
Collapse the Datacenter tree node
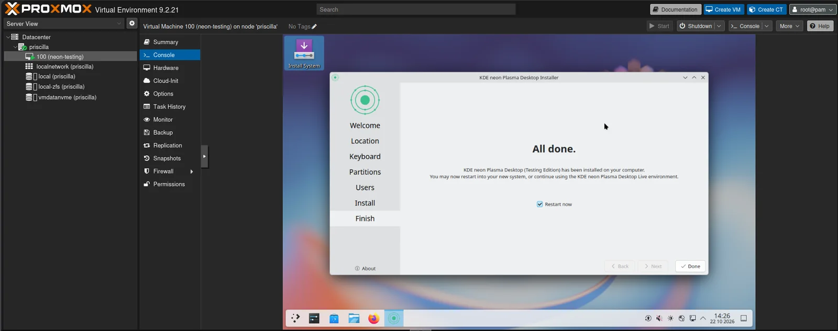click(x=8, y=37)
